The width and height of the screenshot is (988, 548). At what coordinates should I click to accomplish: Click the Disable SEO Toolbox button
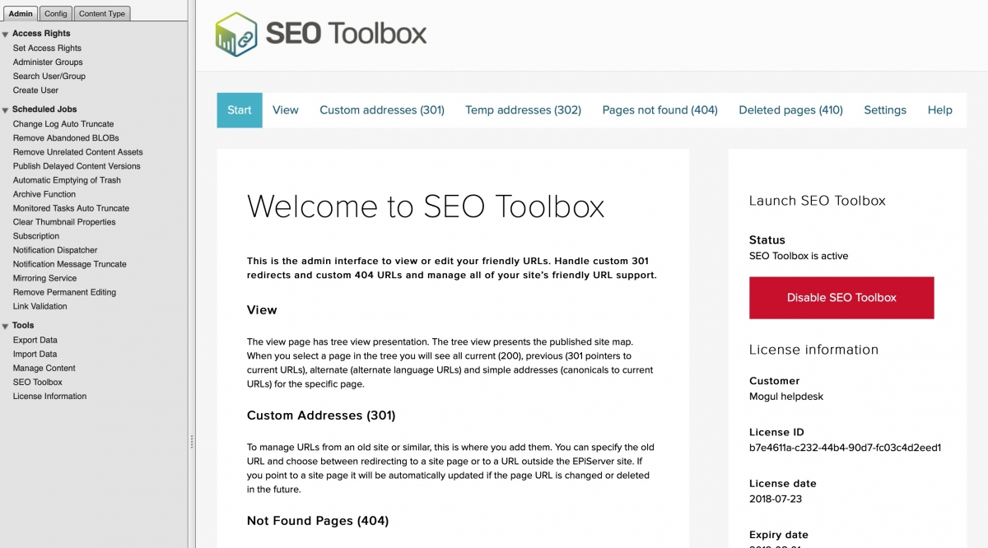point(841,297)
